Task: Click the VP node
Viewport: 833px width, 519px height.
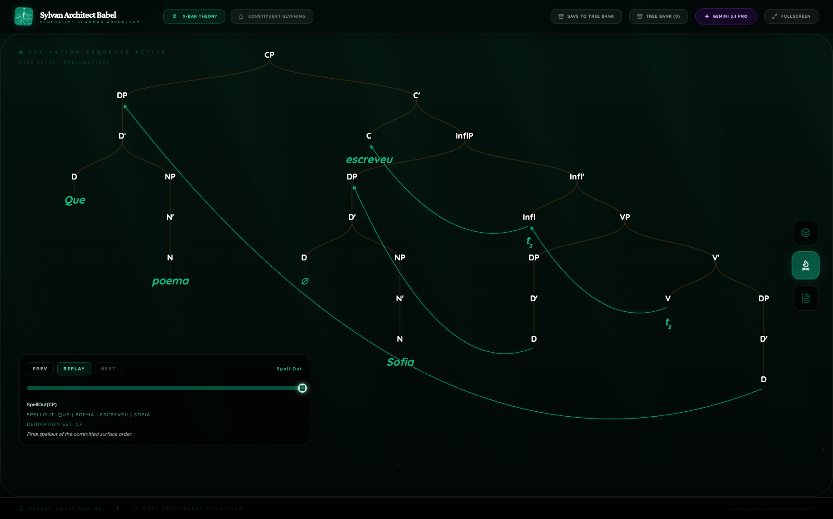Action: [624, 217]
